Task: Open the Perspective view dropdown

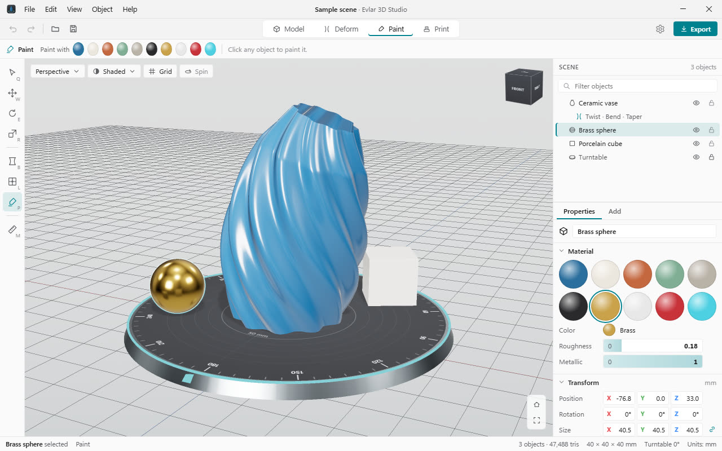Action: (58, 72)
